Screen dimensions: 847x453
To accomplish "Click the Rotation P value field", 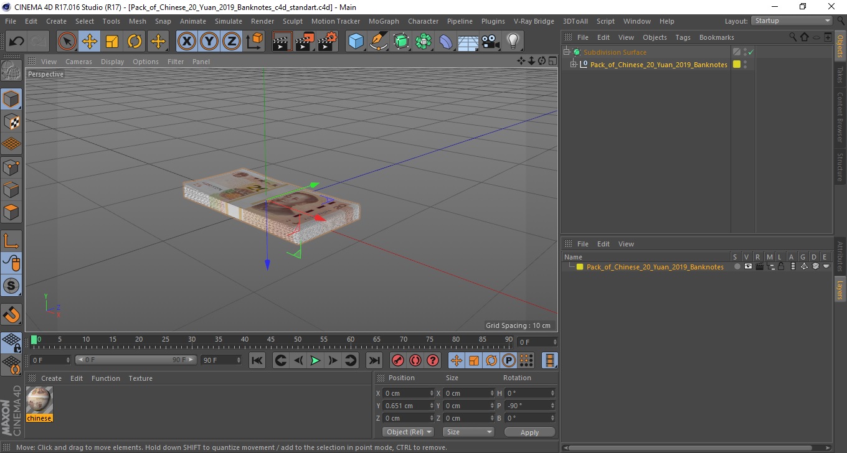I will click(530, 406).
